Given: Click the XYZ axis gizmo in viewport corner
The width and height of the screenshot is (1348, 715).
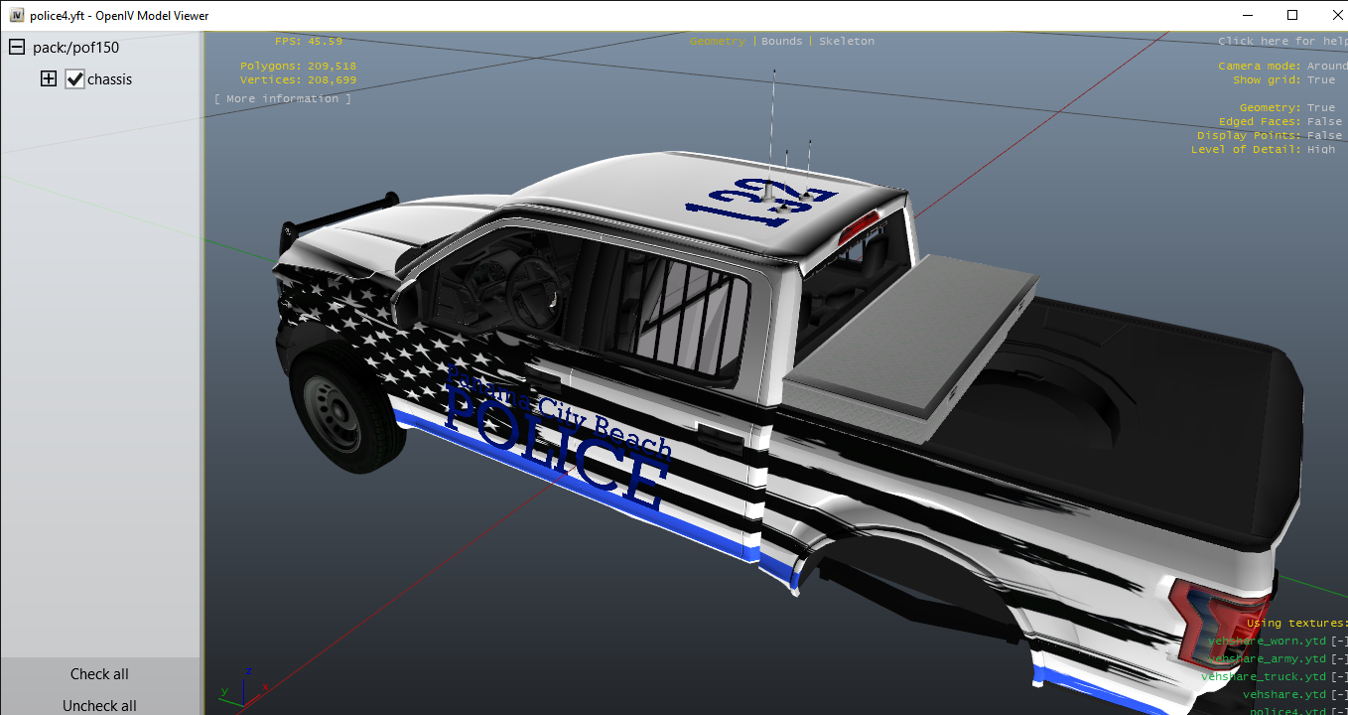Looking at the screenshot, I should 240,684.
